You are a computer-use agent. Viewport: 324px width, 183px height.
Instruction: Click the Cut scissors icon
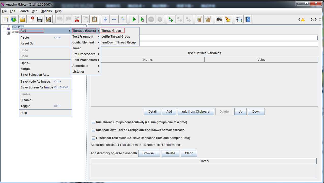point(77,19)
